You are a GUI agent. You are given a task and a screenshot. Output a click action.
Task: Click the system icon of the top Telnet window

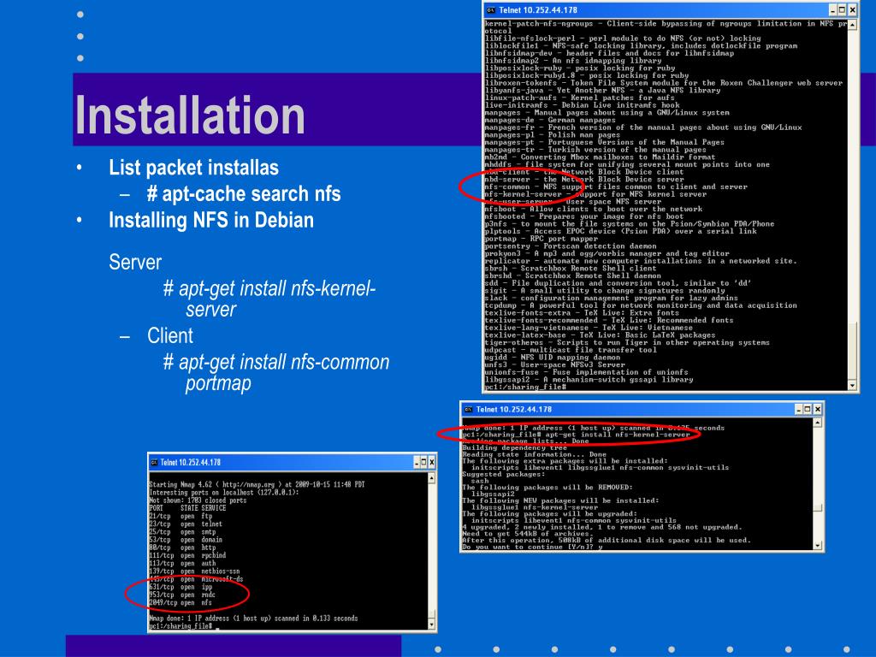point(490,10)
